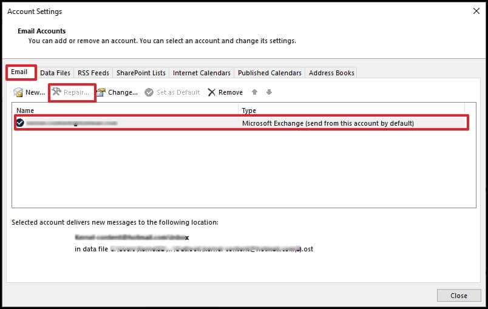The image size is (488, 309).
Task: Go to the Address Books tab
Action: 331,73
